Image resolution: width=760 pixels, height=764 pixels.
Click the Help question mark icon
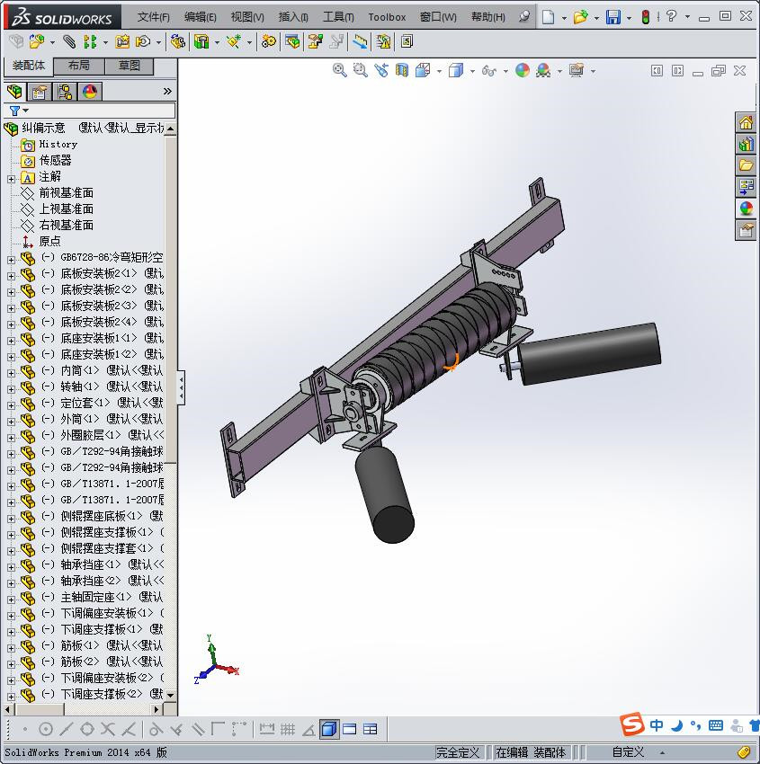pyautogui.click(x=671, y=16)
